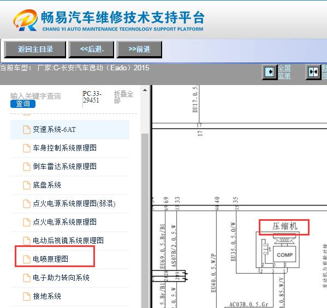The image size is (327, 308).
Task: Click the COMP box in the diagram
Action: [284, 255]
